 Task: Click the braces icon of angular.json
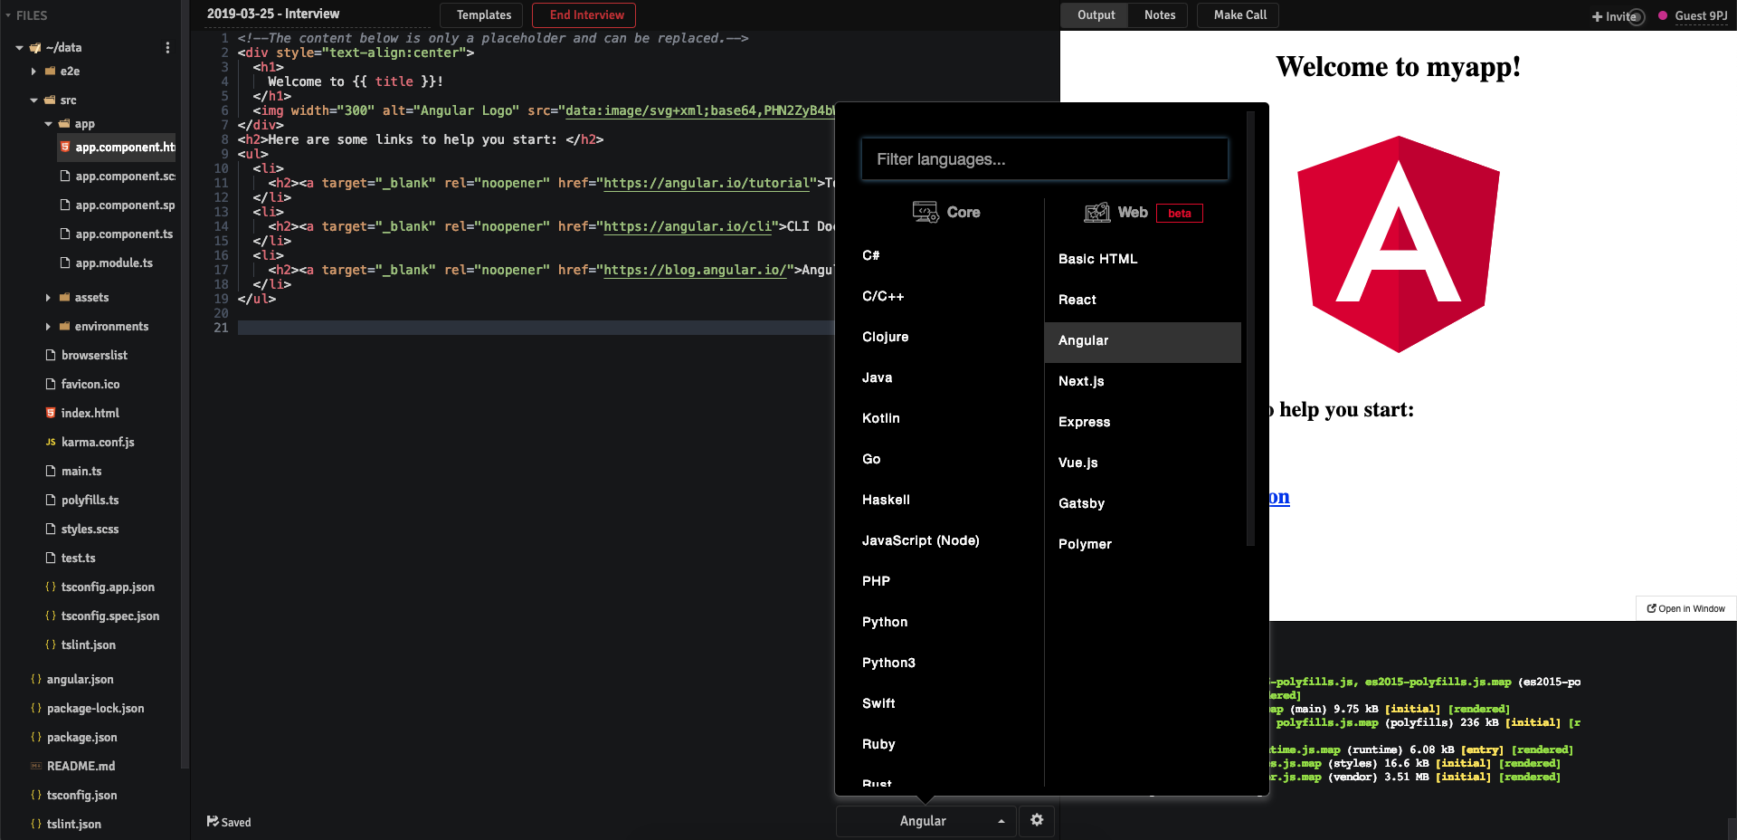click(36, 679)
